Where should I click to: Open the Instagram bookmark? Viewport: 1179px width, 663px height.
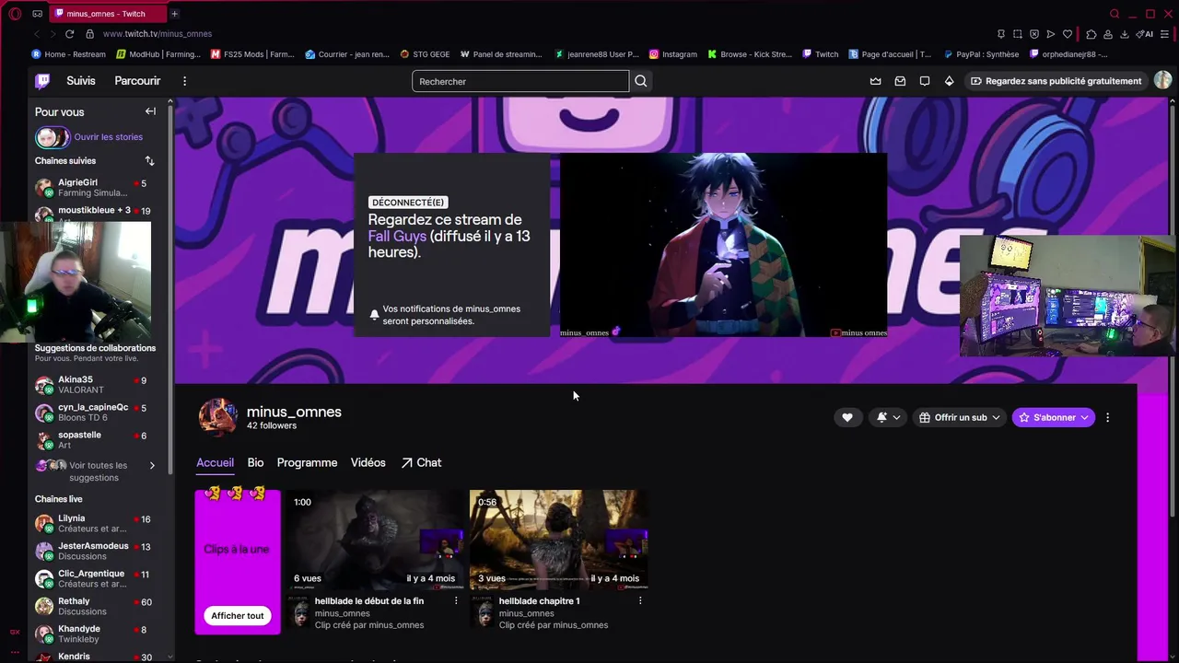(673, 54)
